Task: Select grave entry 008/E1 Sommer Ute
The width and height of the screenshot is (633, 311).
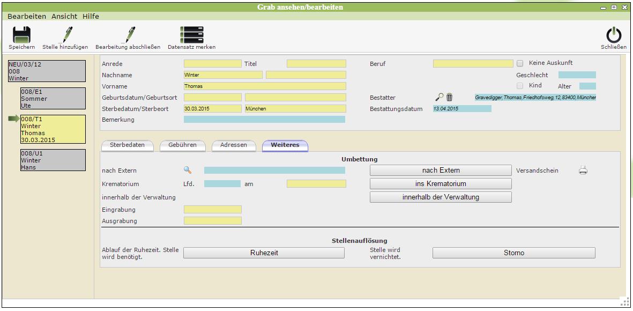Action: (x=53, y=99)
